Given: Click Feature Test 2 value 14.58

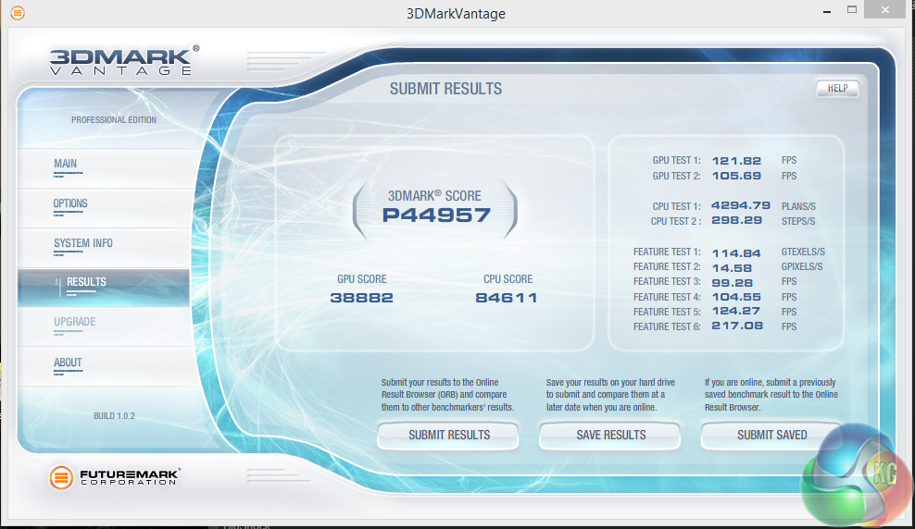Looking at the screenshot, I should (x=732, y=268).
